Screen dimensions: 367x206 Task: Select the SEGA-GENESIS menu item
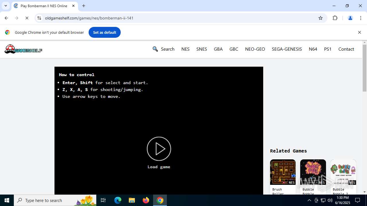click(x=287, y=49)
